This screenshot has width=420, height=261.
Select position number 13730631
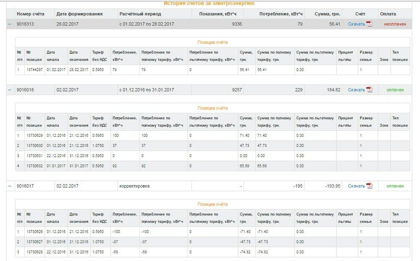(x=34, y=156)
